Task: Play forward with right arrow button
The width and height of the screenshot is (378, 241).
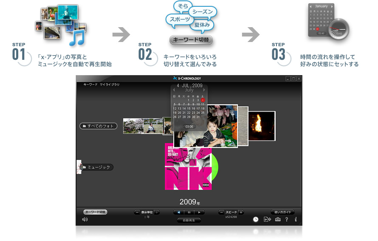Action: click(200, 212)
